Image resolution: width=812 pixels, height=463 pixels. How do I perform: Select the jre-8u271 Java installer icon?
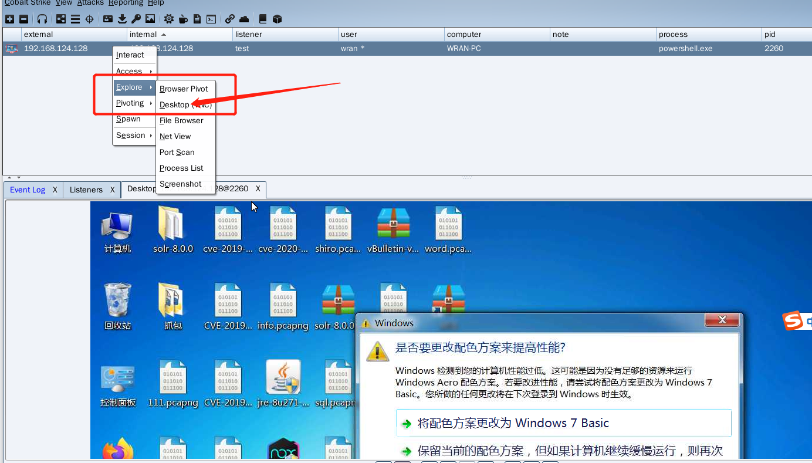(x=283, y=384)
